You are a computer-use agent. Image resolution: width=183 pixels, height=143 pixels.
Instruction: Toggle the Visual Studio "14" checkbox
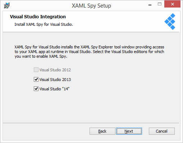(36, 89)
